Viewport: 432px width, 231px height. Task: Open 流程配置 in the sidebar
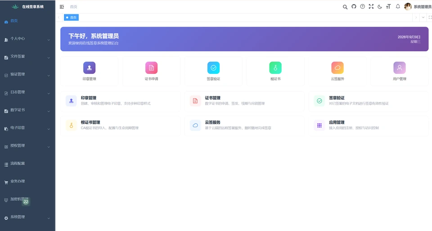pyautogui.click(x=27, y=164)
